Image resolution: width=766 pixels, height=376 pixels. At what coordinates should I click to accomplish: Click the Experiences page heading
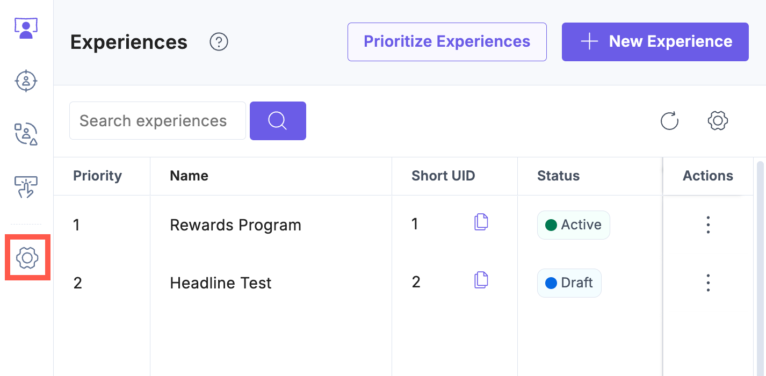(129, 42)
